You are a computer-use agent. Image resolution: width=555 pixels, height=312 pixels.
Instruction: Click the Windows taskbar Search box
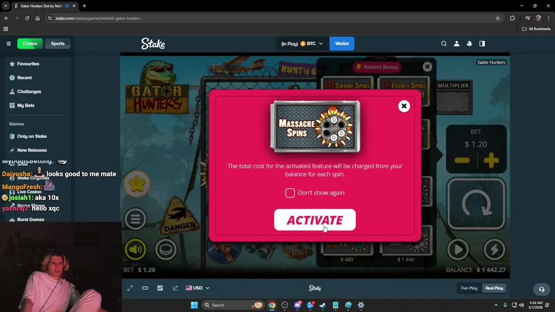[x=234, y=305]
